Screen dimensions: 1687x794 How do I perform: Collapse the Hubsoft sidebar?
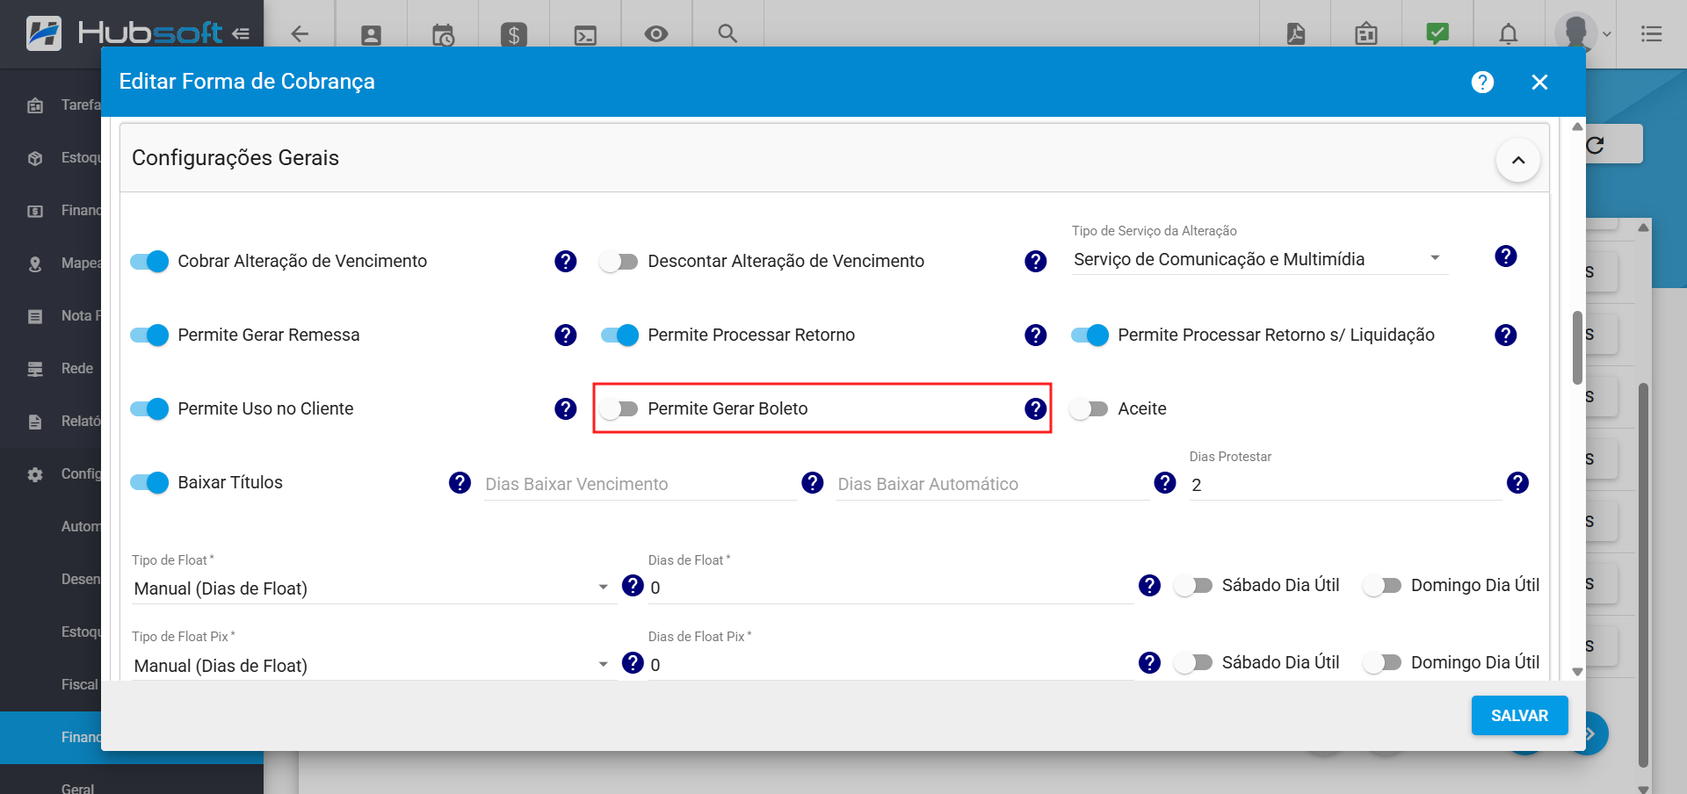(241, 34)
